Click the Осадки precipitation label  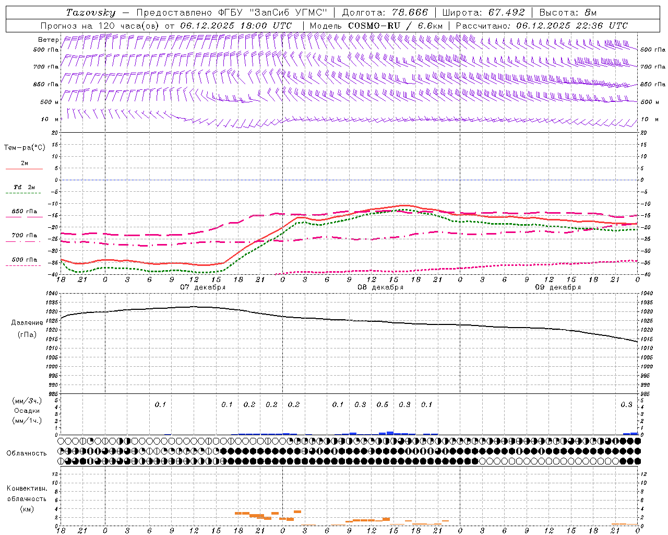pyautogui.click(x=27, y=411)
